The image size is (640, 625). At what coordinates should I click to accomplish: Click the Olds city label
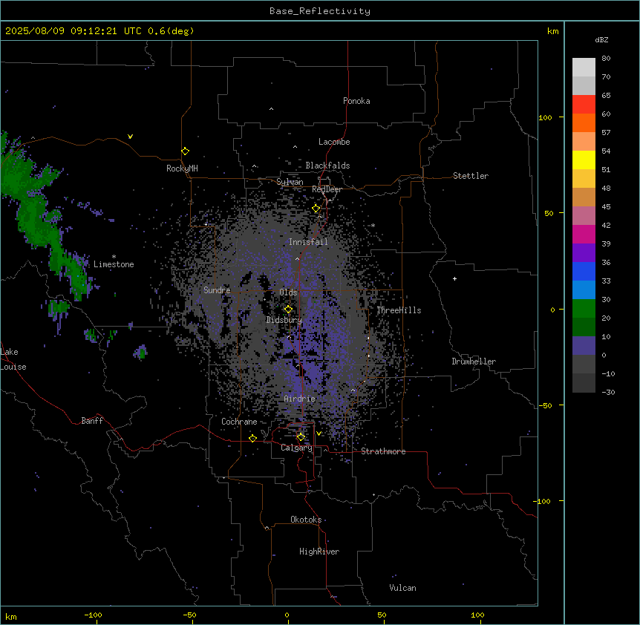tap(288, 292)
